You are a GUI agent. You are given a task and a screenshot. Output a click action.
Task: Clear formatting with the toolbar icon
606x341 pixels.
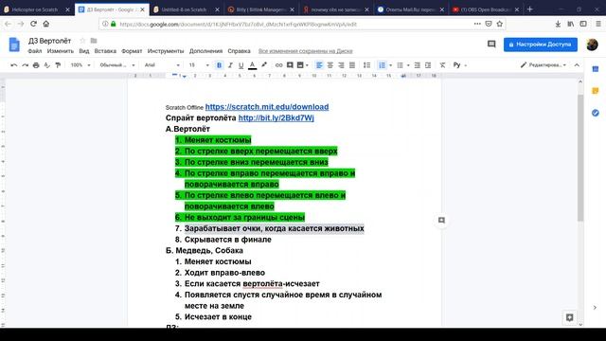coord(442,65)
